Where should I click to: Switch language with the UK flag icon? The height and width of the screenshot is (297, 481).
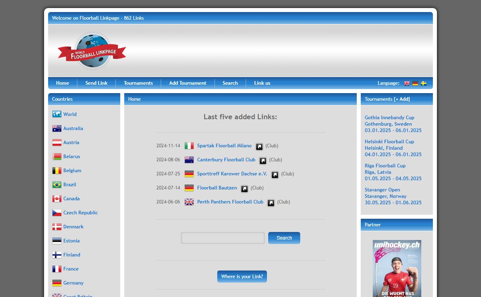(407, 83)
